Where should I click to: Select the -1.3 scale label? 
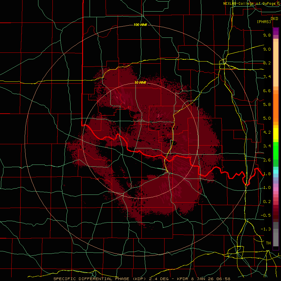click(266, 229)
